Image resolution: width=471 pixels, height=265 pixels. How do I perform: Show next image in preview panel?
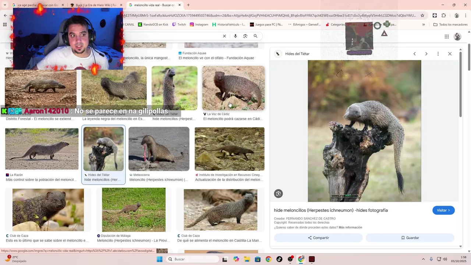pyautogui.click(x=426, y=54)
